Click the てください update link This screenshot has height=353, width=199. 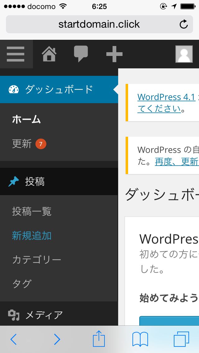click(159, 109)
